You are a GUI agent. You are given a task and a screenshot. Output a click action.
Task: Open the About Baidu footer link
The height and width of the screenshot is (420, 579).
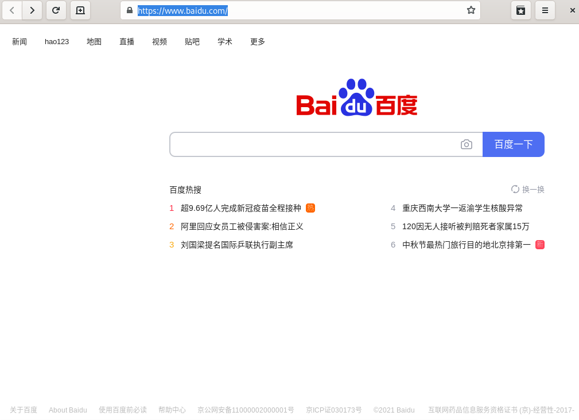68,410
